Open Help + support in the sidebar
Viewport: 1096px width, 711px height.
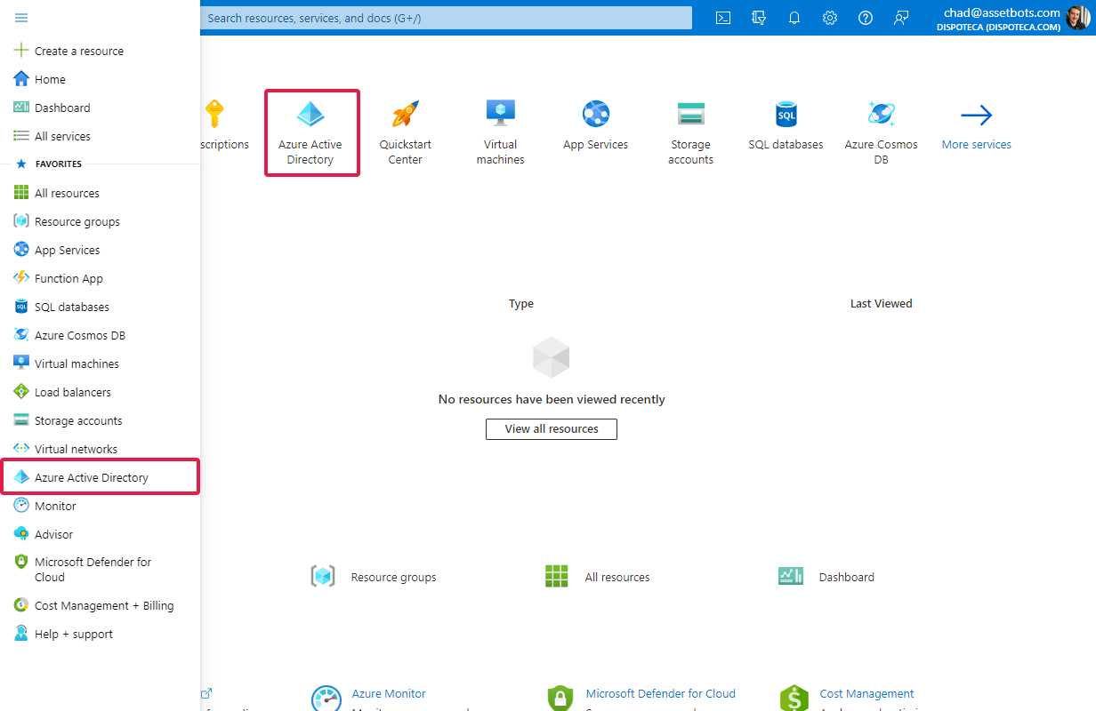click(x=100, y=634)
